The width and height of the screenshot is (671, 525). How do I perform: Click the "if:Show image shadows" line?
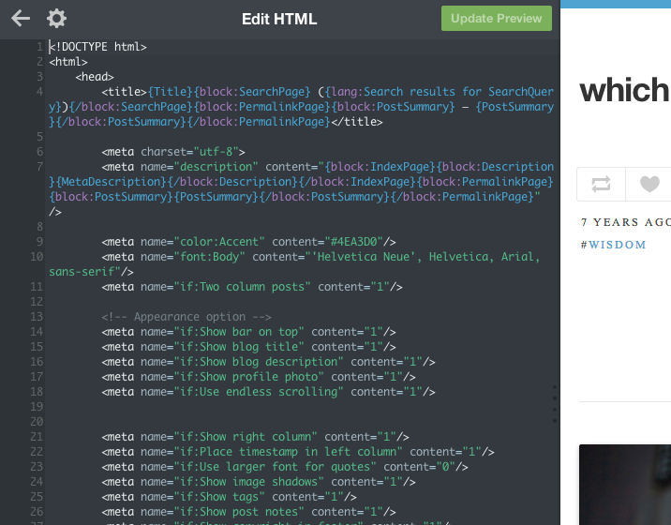(x=259, y=481)
